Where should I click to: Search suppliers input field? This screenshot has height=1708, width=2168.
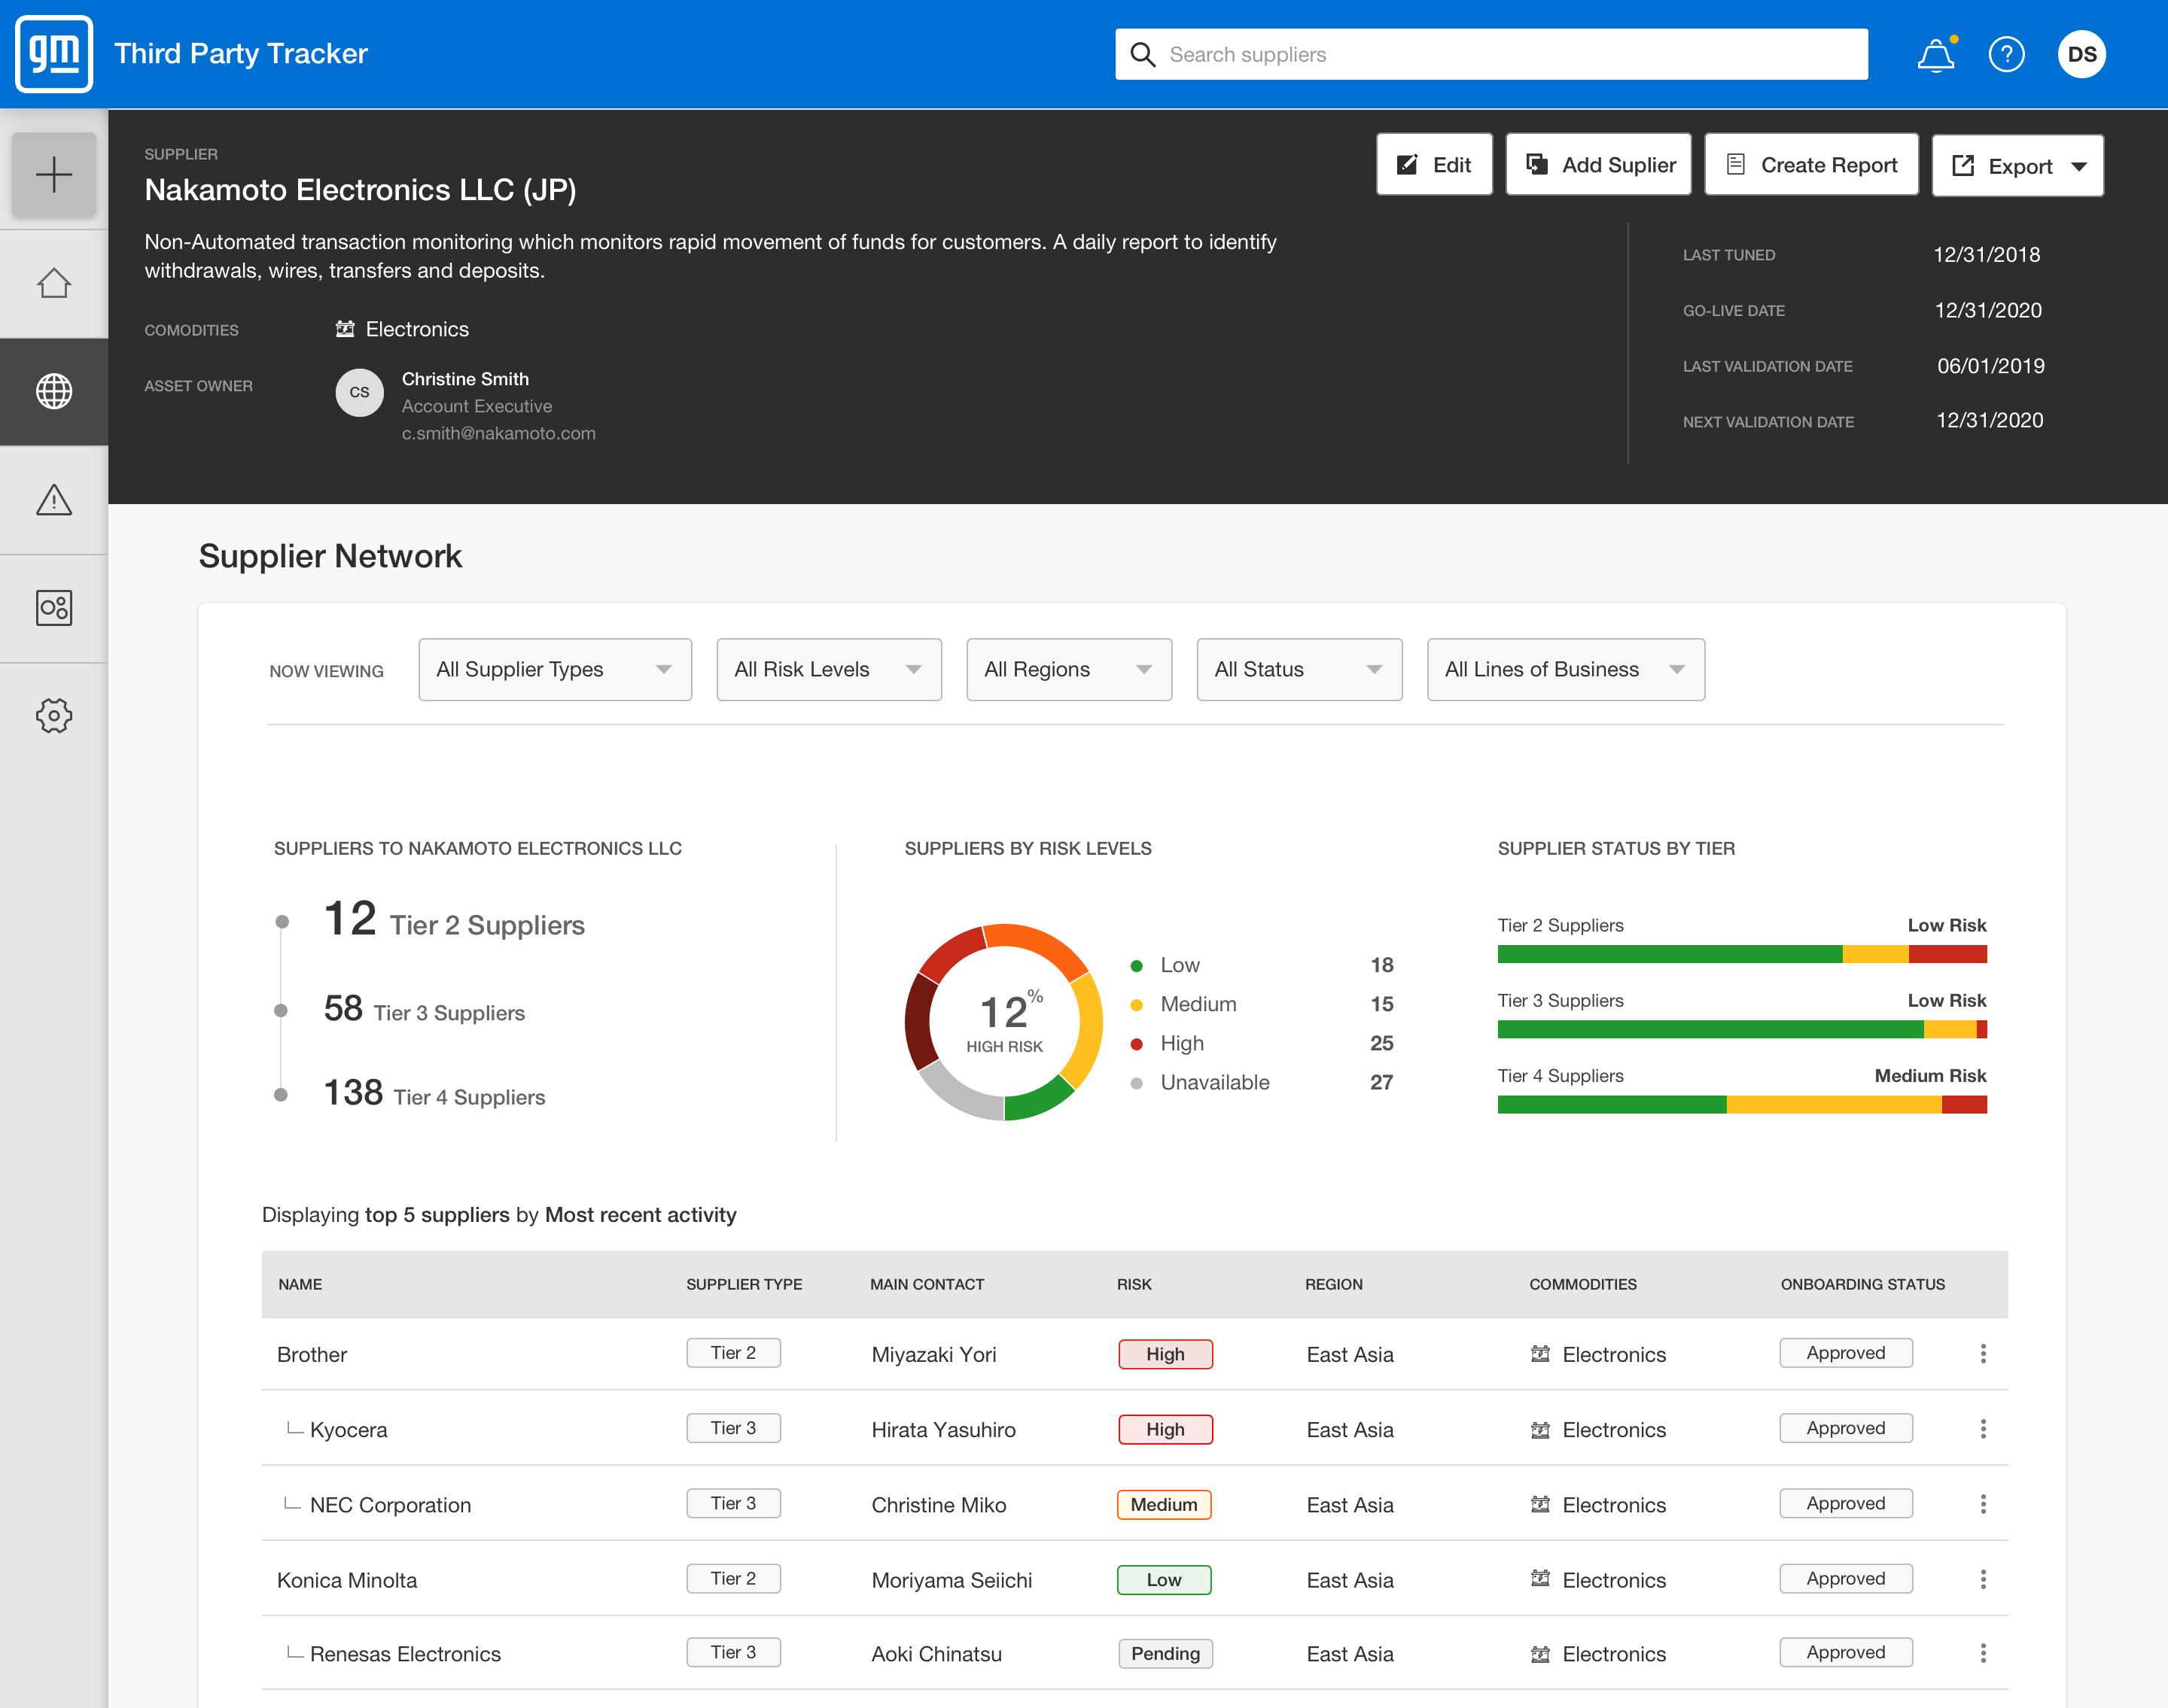[x=1490, y=54]
